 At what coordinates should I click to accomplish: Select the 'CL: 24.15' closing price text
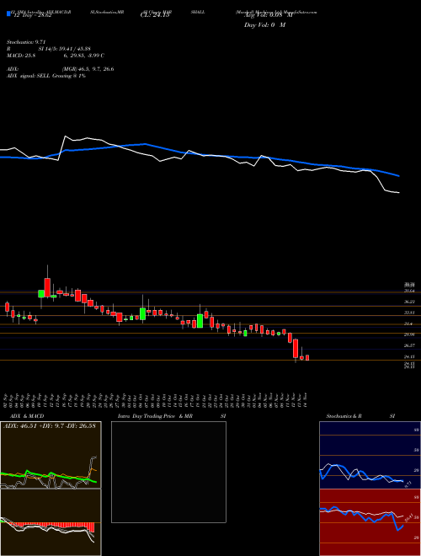tap(155, 16)
